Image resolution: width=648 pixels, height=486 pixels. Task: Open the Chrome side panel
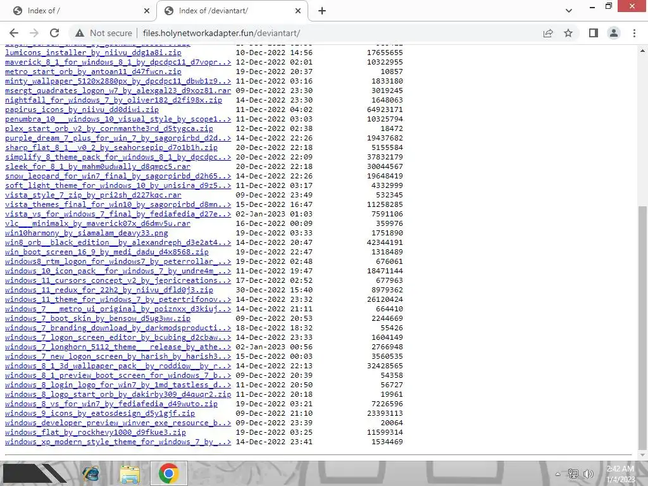594,33
